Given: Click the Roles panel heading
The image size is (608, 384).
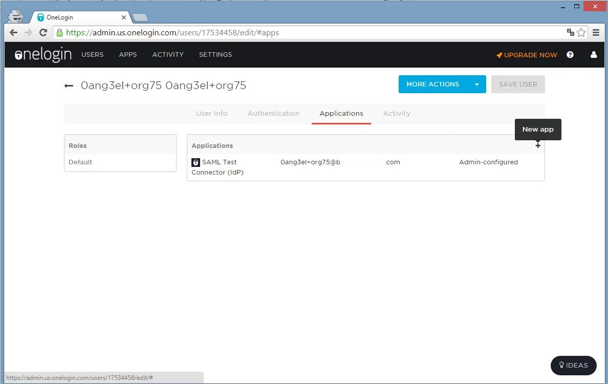Looking at the screenshot, I should click(x=78, y=146).
